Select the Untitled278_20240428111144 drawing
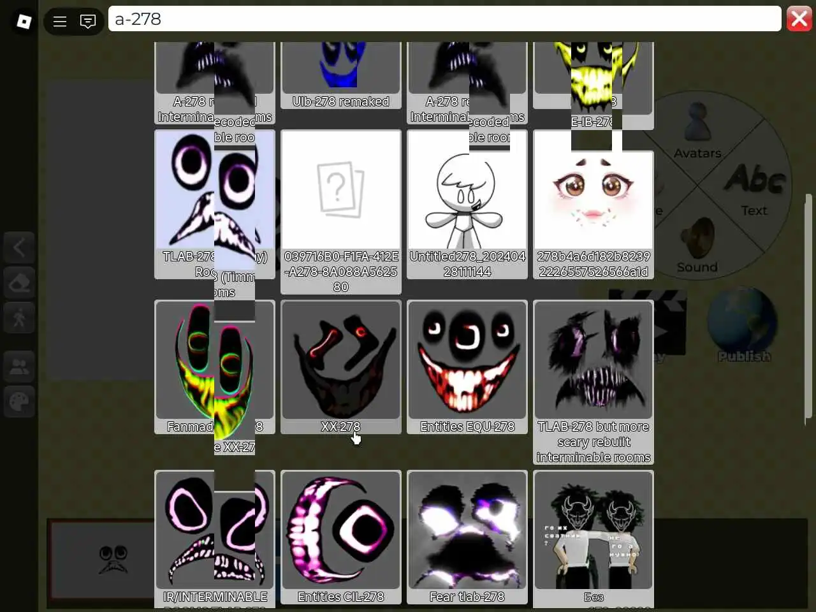This screenshot has width=816, height=612. click(467, 204)
